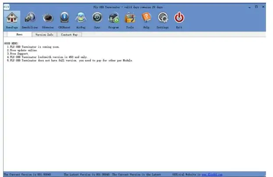Open the Program module icon
The width and height of the screenshot is (273, 177).
pyautogui.click(x=113, y=17)
